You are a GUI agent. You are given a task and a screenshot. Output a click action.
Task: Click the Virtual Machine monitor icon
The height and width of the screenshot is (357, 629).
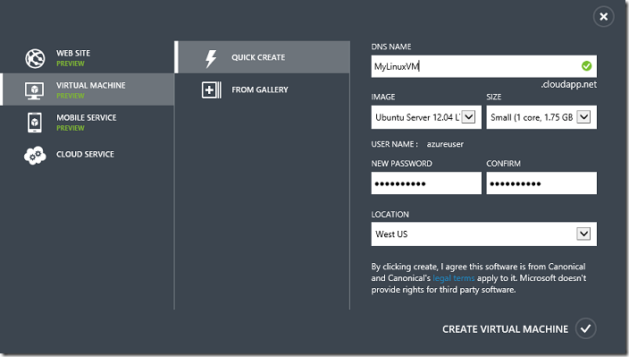[x=35, y=90]
